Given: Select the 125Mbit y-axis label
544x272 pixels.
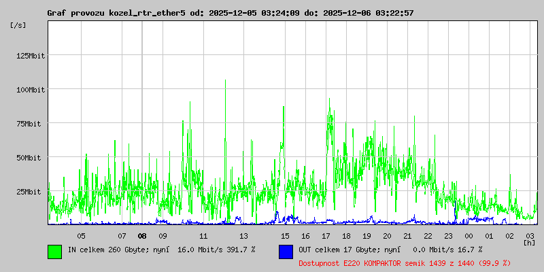Looking at the screenshot, I should pos(30,56).
